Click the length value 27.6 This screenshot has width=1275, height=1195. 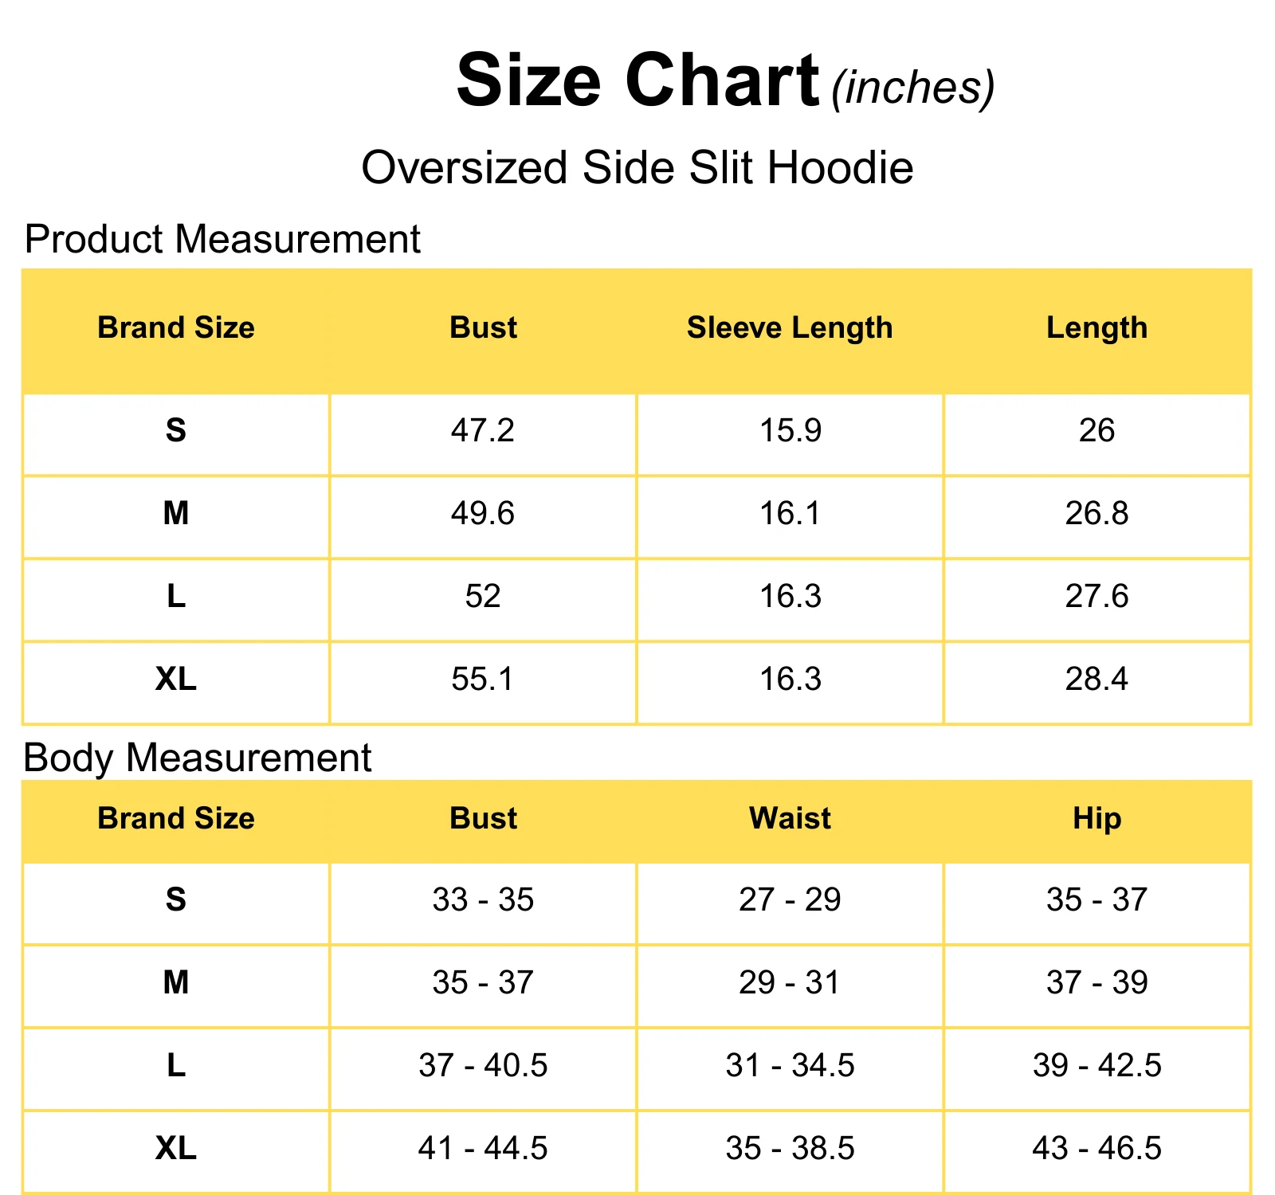(1096, 597)
